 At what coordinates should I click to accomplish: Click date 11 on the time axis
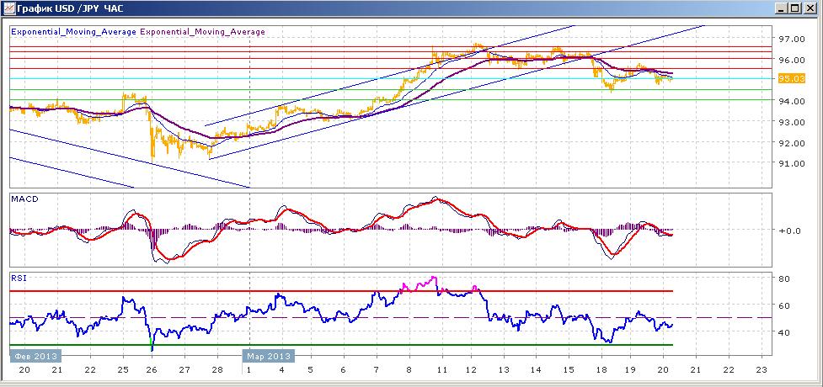point(441,369)
